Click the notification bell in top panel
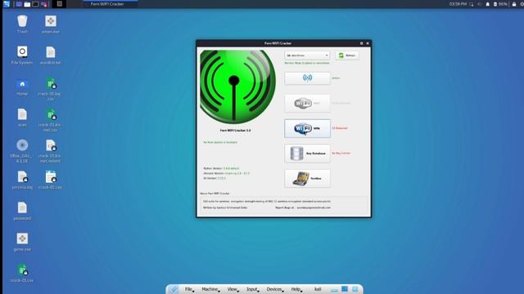524x294 pixels. (x=487, y=4)
